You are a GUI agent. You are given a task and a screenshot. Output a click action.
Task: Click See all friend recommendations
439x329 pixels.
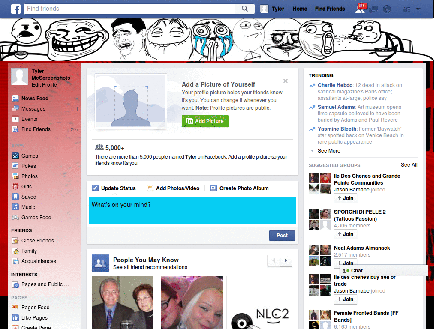click(x=150, y=267)
